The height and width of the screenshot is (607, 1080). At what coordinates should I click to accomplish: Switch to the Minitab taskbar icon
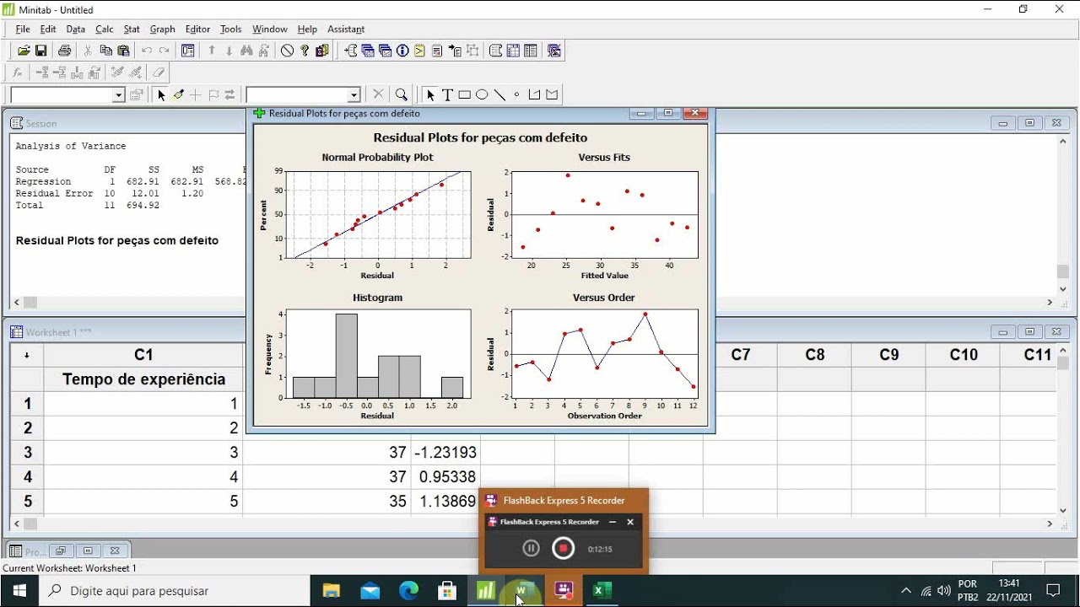click(x=486, y=591)
